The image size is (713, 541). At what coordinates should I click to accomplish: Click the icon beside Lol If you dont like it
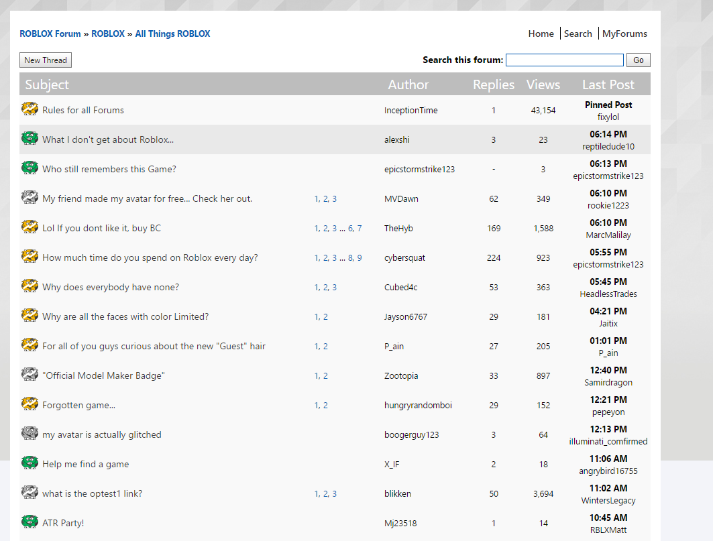coord(30,227)
